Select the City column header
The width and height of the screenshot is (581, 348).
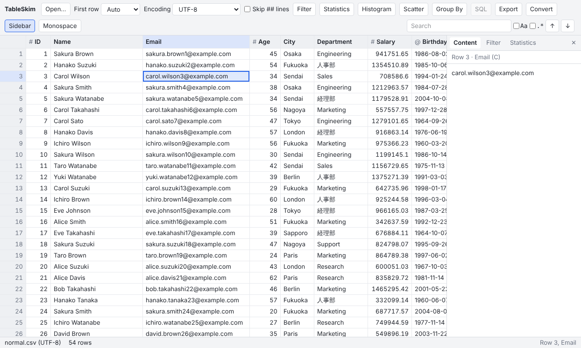[x=298, y=42]
